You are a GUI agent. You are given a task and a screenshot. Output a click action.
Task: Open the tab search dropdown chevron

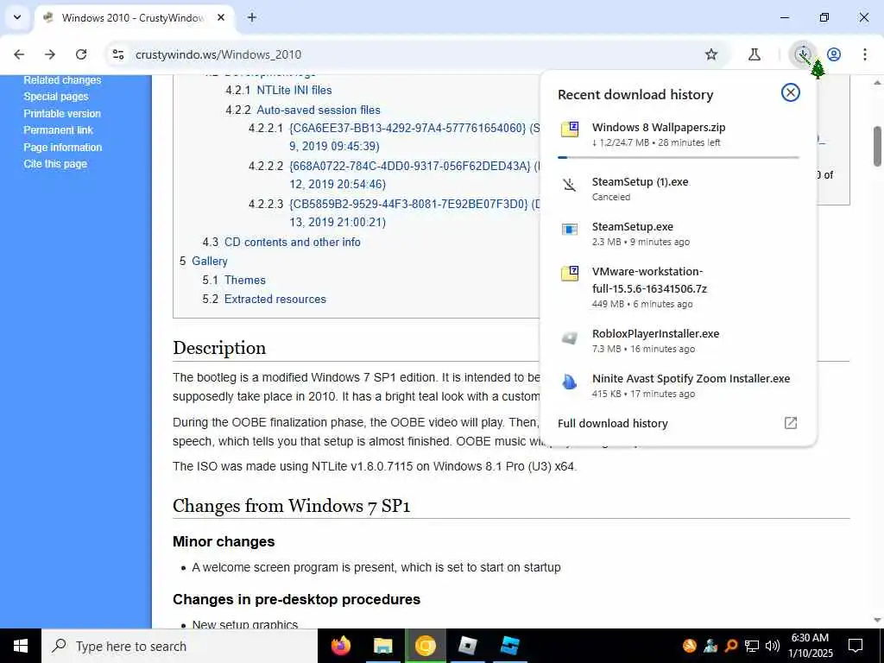[x=17, y=17]
